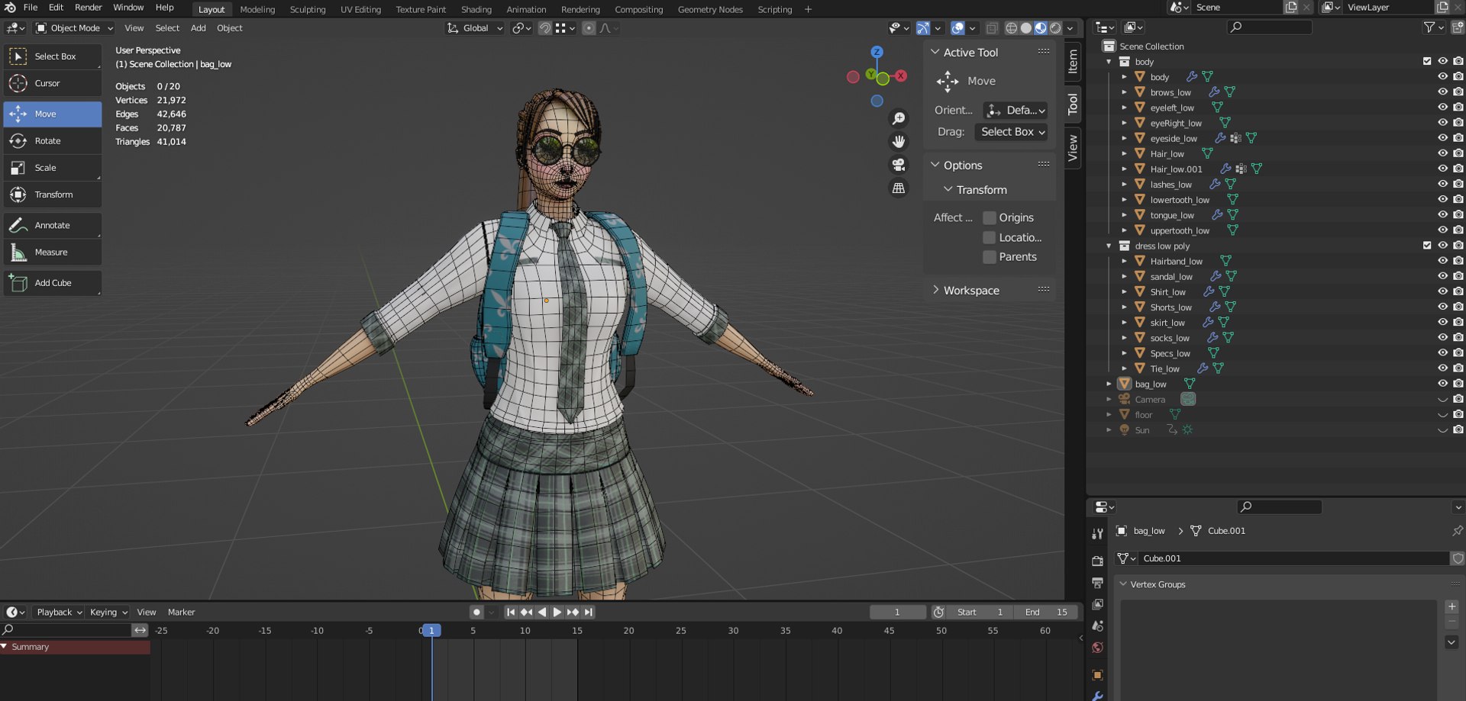This screenshot has height=701, width=1466.
Task: Select the Transform tool
Action: pos(52,195)
